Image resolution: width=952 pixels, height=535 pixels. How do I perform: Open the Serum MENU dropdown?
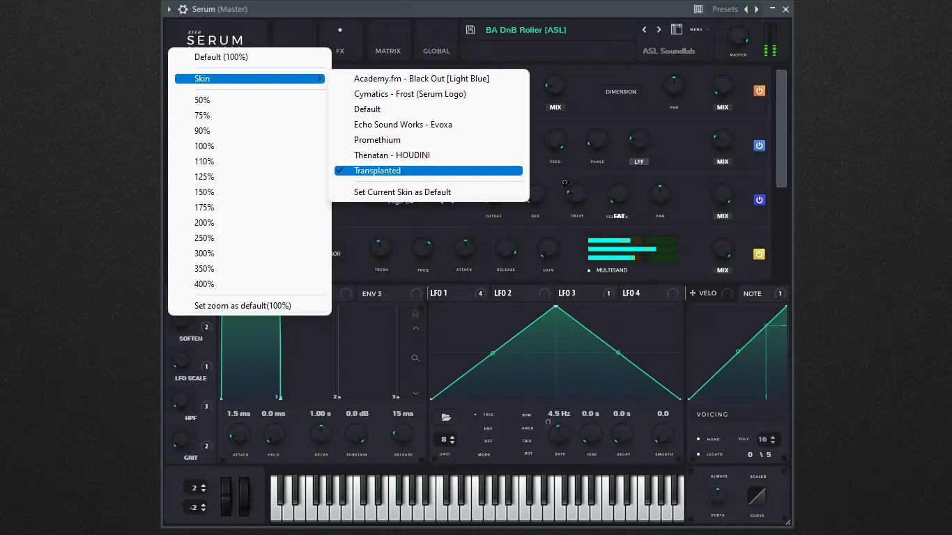[x=700, y=29]
